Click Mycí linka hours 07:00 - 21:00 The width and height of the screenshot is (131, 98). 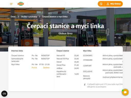[44, 65]
